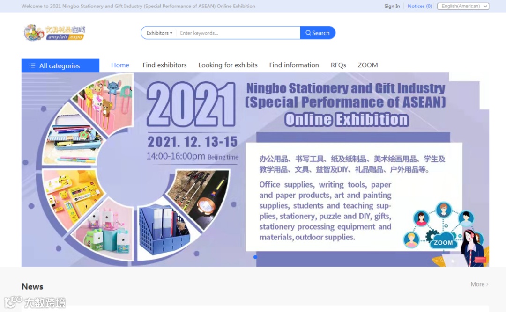506x312 pixels.
Task: Click the More link in News
Action: [479, 284]
